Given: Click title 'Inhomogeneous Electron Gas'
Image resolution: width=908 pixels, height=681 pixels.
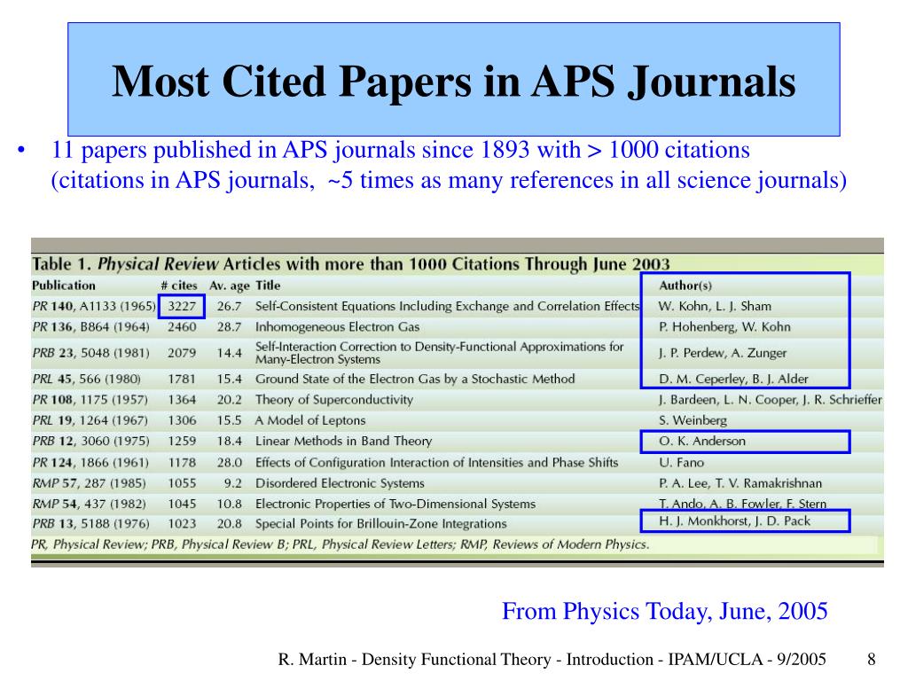Looking at the screenshot, I should 337,326.
